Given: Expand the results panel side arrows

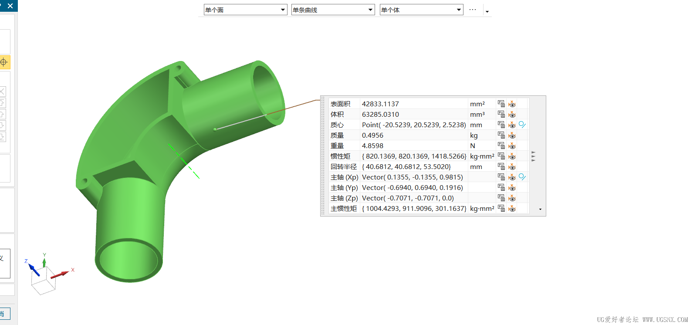Looking at the screenshot, I should pyautogui.click(x=533, y=156).
